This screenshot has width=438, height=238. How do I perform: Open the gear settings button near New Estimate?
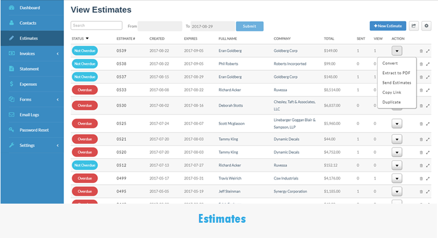click(427, 26)
